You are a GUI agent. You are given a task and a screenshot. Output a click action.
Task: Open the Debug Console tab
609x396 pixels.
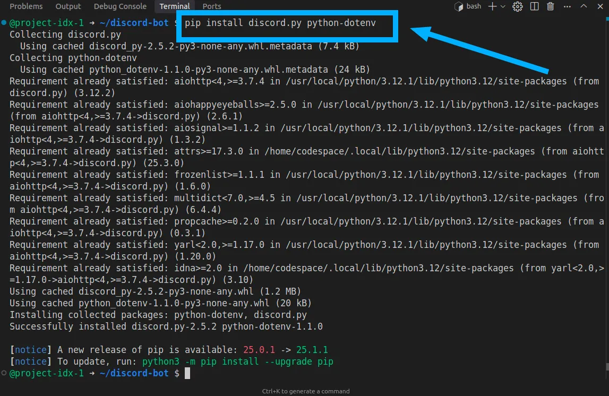[120, 6]
